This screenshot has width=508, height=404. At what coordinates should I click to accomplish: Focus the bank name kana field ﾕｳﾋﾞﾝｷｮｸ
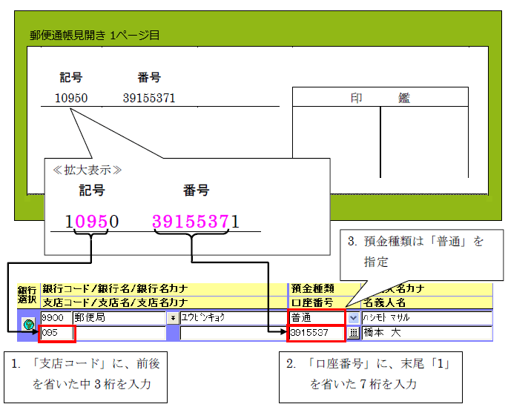232,317
